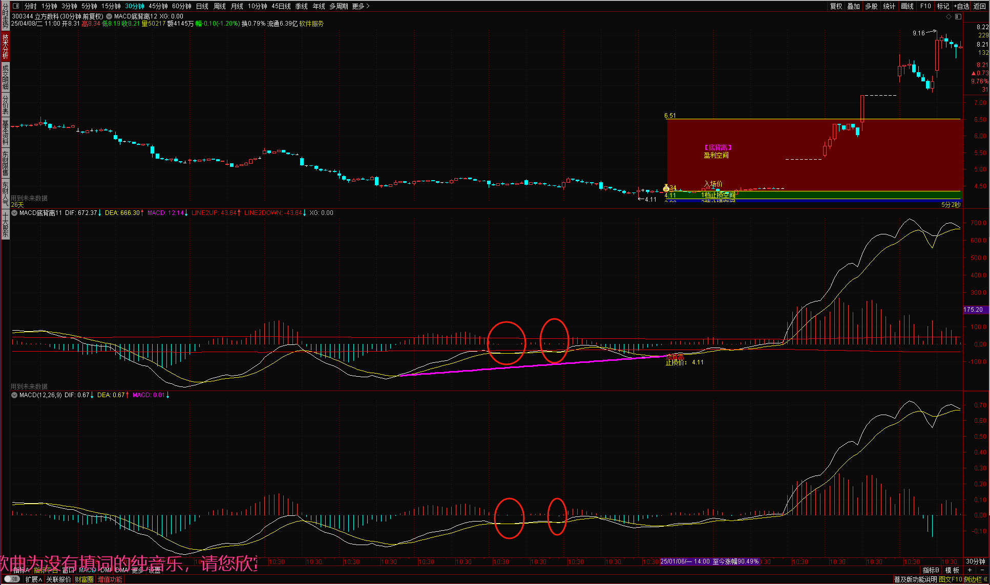Click the 175.20 value label on the indicator axis
The image size is (990, 585).
973,310
